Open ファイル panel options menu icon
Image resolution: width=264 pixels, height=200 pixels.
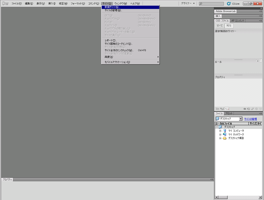261,113
